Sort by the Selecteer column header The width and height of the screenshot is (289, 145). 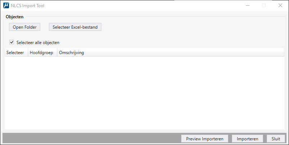tap(17, 53)
